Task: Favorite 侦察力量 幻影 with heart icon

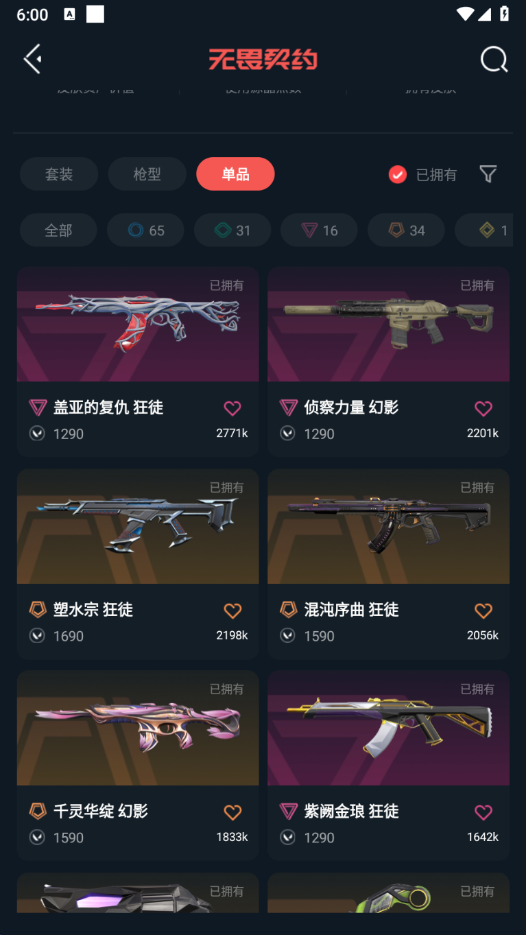Action: [483, 408]
